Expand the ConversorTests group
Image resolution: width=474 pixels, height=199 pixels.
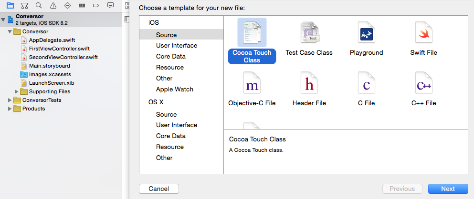tap(10, 100)
